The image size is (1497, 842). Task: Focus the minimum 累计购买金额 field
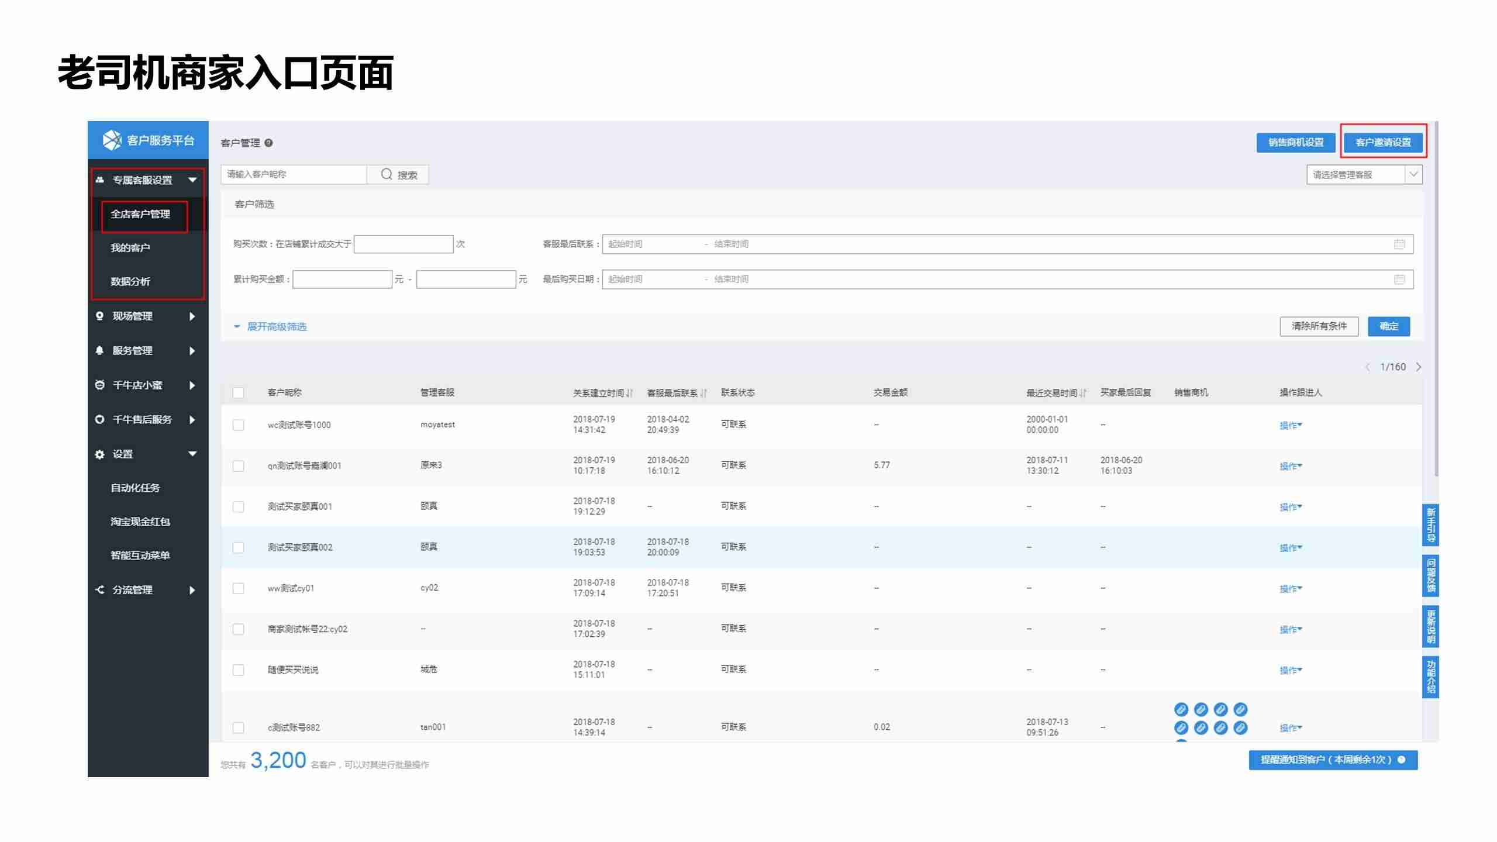[x=342, y=279]
